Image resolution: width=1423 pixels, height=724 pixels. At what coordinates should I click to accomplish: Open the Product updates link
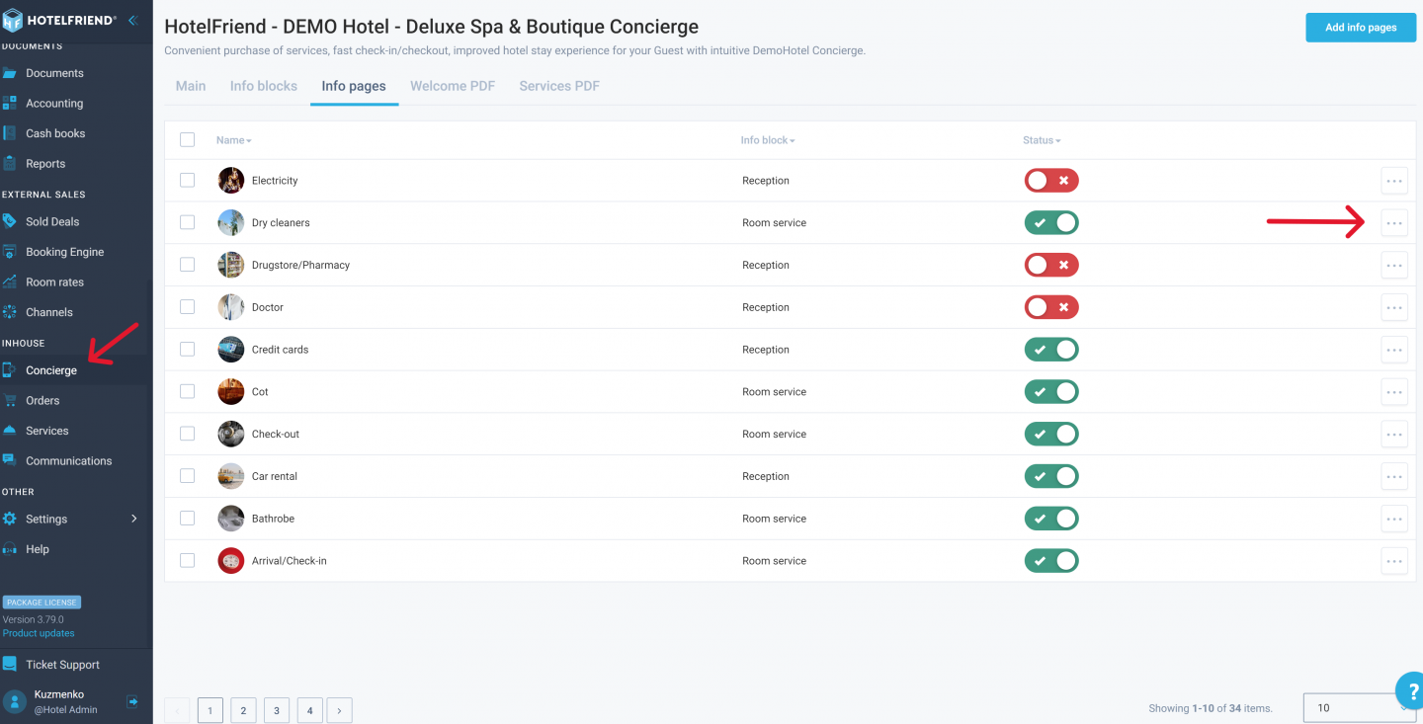(39, 633)
